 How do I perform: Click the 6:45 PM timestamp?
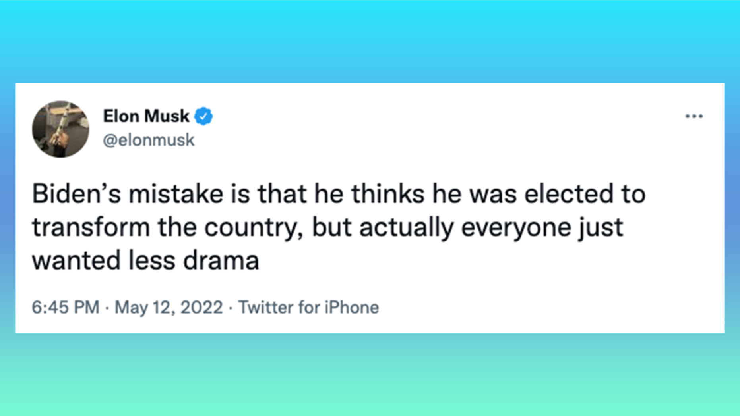pyautogui.click(x=66, y=307)
